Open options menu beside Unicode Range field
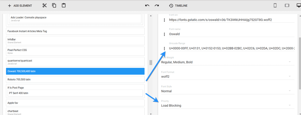 click(164, 49)
